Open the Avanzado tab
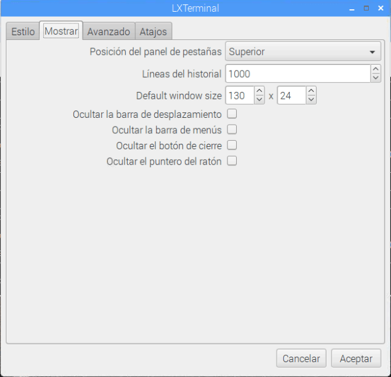 click(x=109, y=31)
